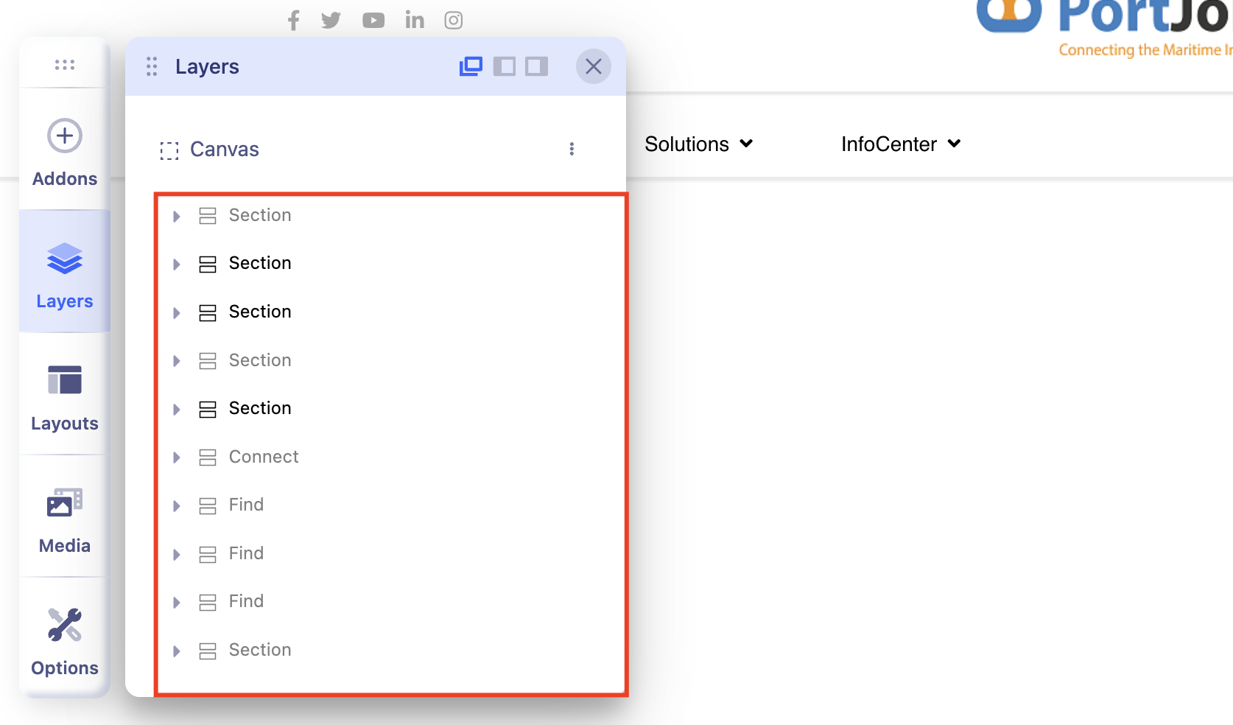Open the Solutions dropdown menu
Screen dimensions: 1233x725
coord(698,144)
